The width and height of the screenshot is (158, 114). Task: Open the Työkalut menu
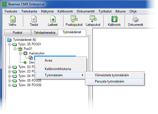click(x=105, y=11)
